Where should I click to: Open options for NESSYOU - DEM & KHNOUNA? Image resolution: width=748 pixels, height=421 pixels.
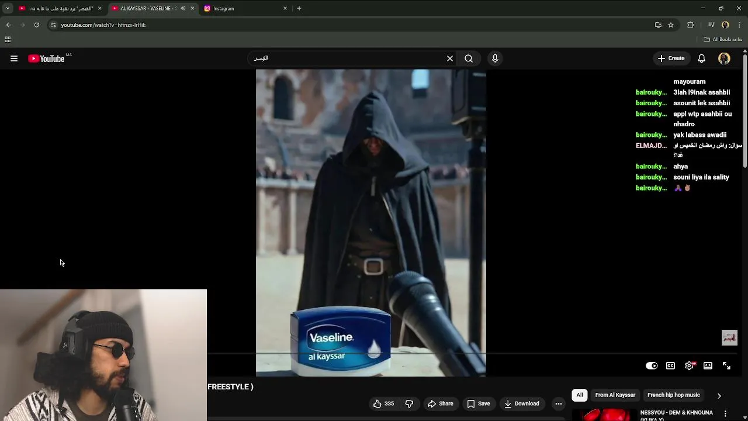pyautogui.click(x=725, y=413)
